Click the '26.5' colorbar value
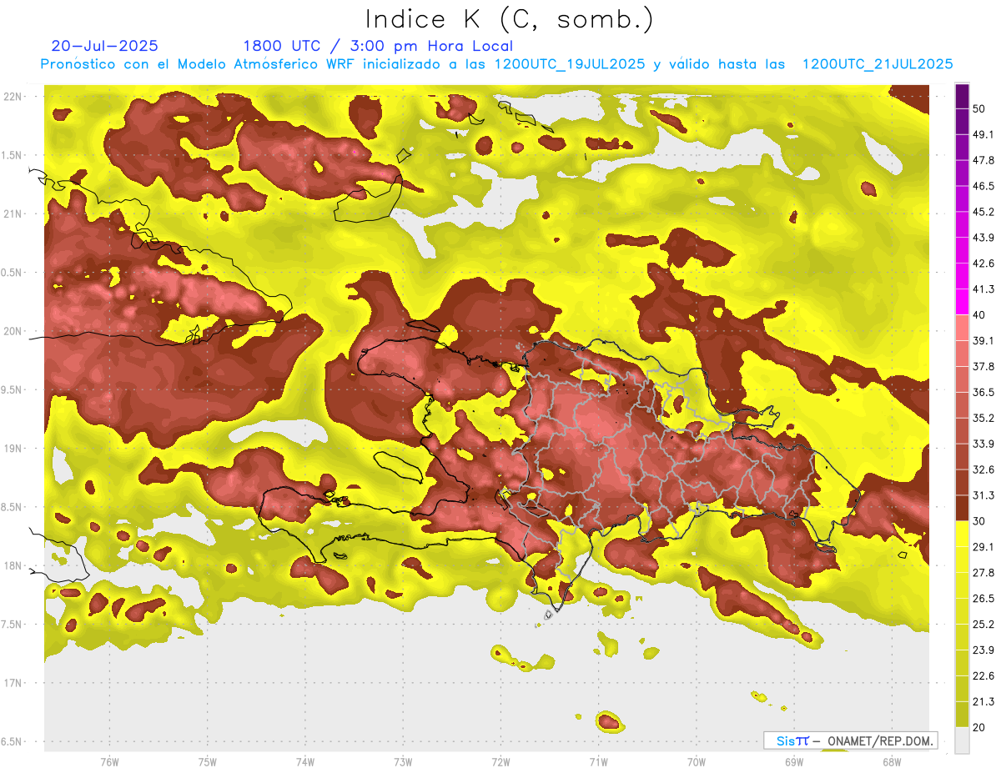 tap(983, 599)
